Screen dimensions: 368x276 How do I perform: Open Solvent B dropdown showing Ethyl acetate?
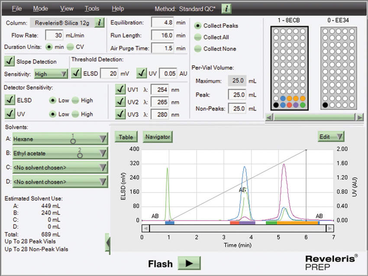click(x=60, y=154)
